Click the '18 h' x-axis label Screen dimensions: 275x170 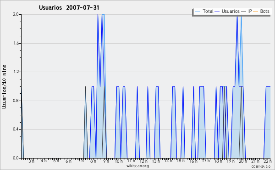point(218,161)
